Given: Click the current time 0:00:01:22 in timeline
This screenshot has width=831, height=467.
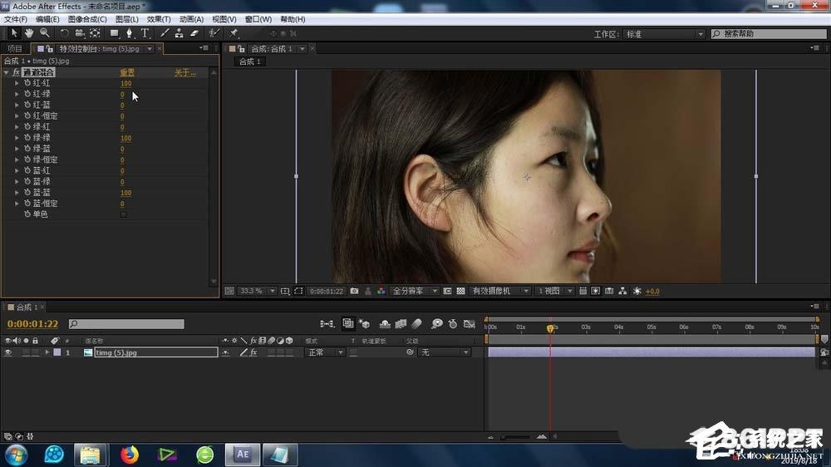Looking at the screenshot, I should 33,324.
